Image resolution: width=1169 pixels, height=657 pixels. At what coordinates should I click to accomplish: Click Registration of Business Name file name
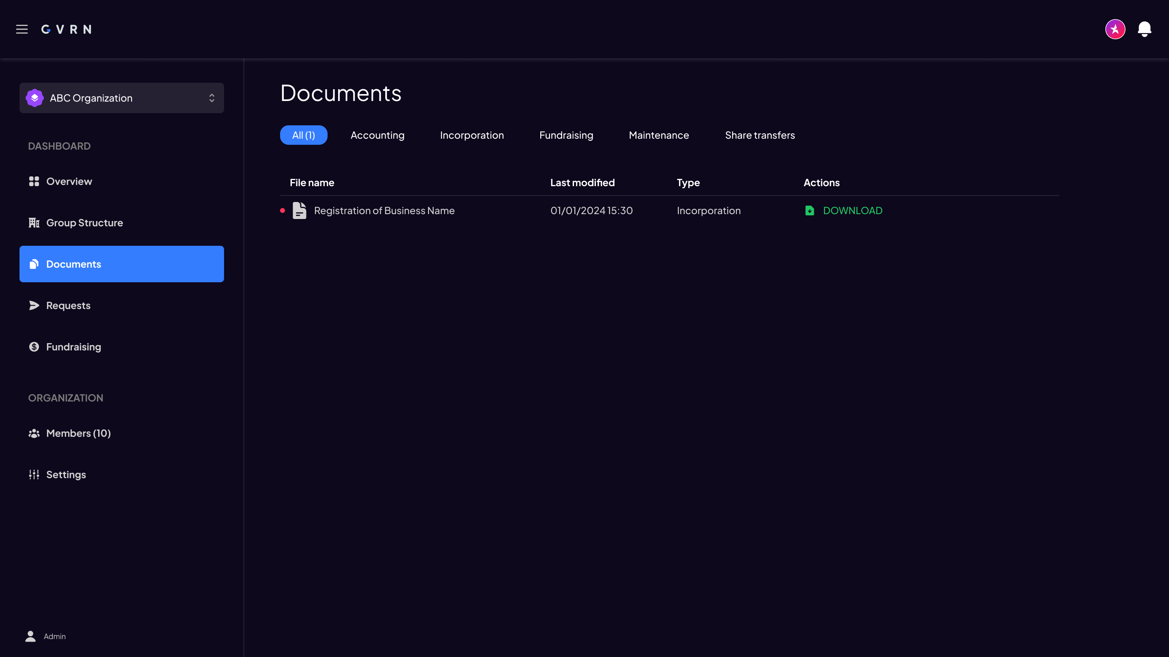tap(384, 210)
